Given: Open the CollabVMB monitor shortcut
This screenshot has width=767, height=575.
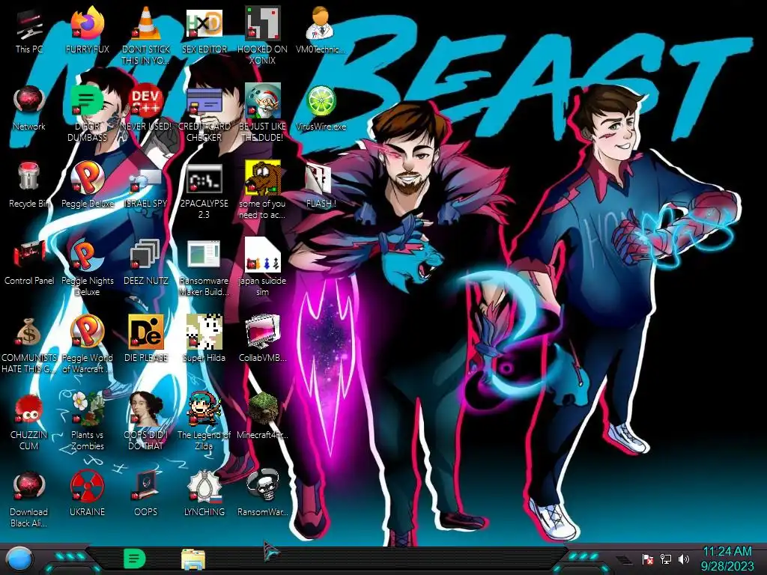Looking at the screenshot, I should click(x=263, y=340).
